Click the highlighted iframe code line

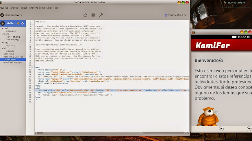click(112, 90)
